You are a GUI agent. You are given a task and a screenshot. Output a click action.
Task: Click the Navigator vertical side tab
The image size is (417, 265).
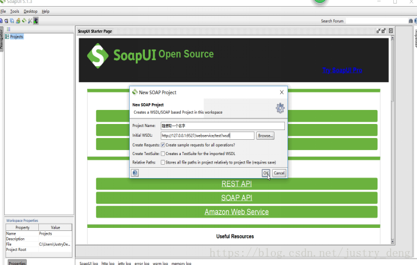(x=1, y=39)
